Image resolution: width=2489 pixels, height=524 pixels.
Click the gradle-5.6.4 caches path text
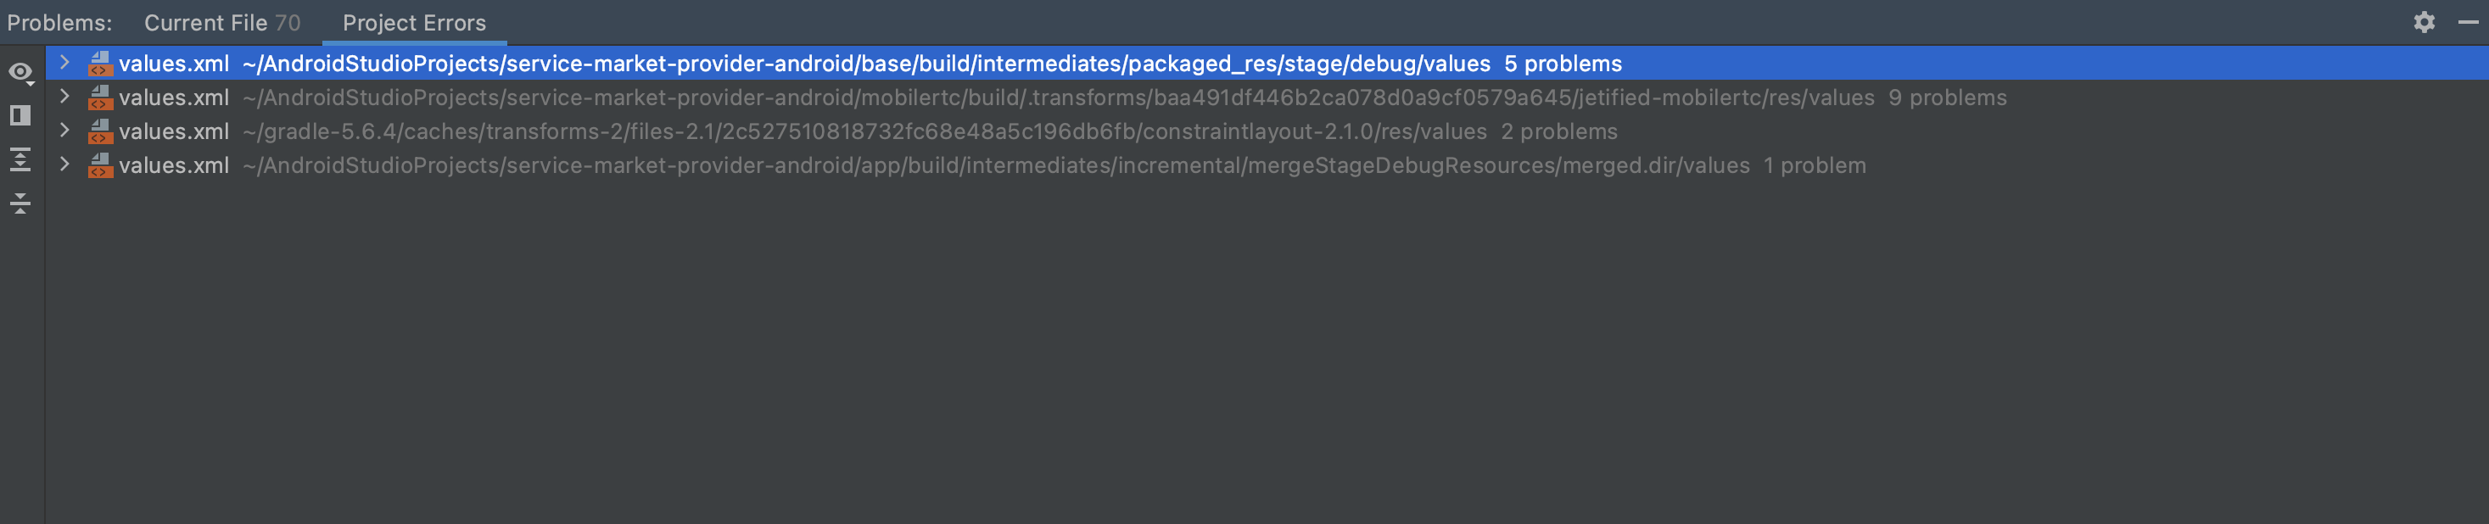864,131
